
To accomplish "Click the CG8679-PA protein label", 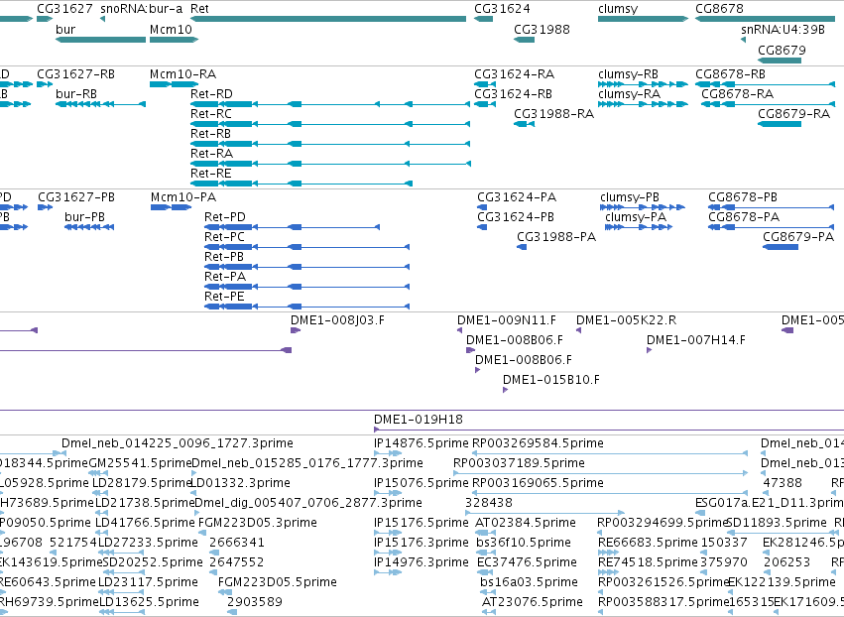I will click(x=798, y=237).
